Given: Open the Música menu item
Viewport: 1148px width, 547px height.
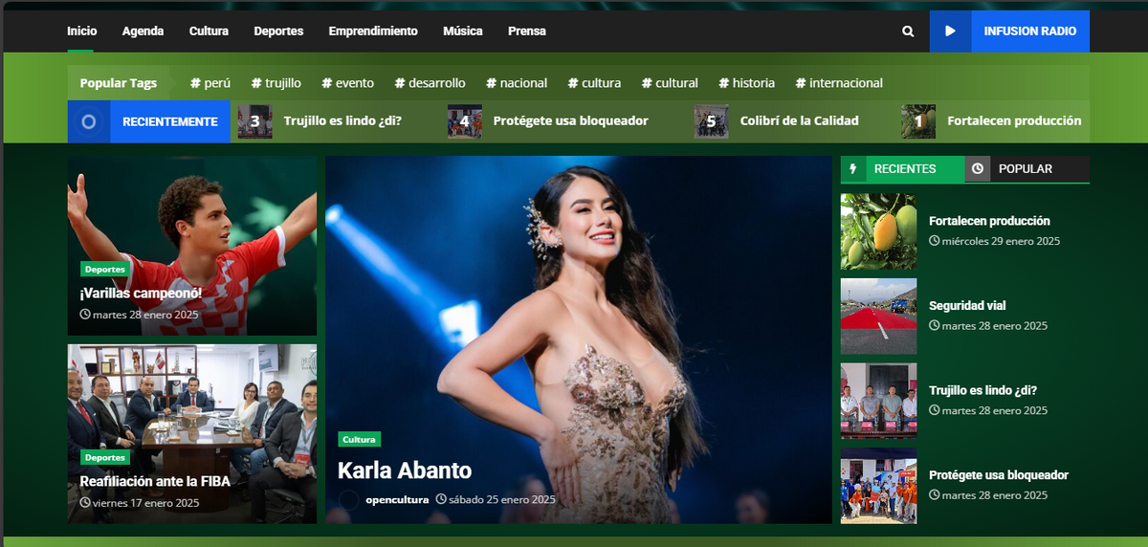Looking at the screenshot, I should point(462,32).
